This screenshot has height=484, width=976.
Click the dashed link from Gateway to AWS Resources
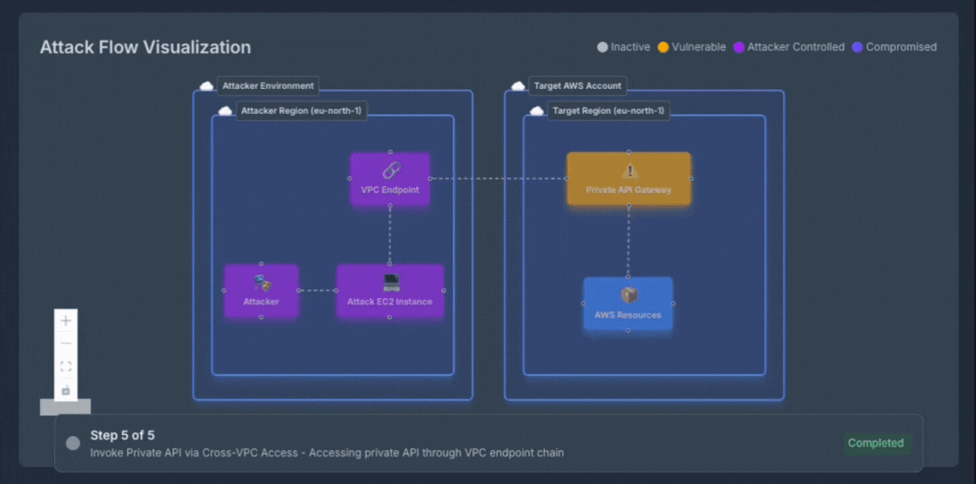point(628,241)
